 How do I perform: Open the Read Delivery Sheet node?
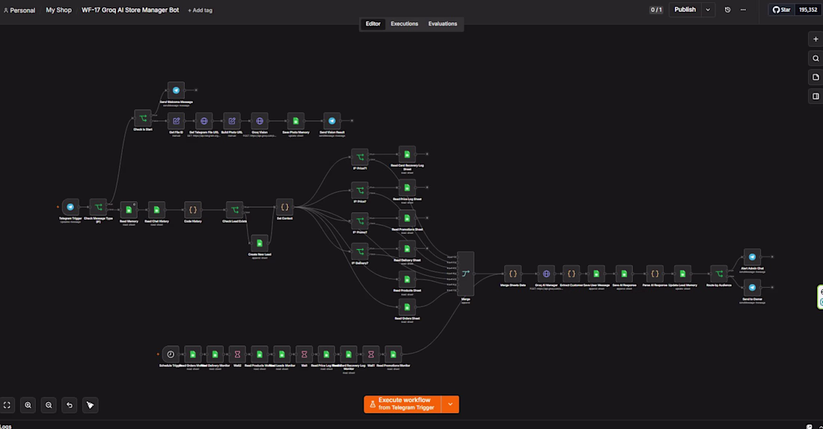(407, 249)
